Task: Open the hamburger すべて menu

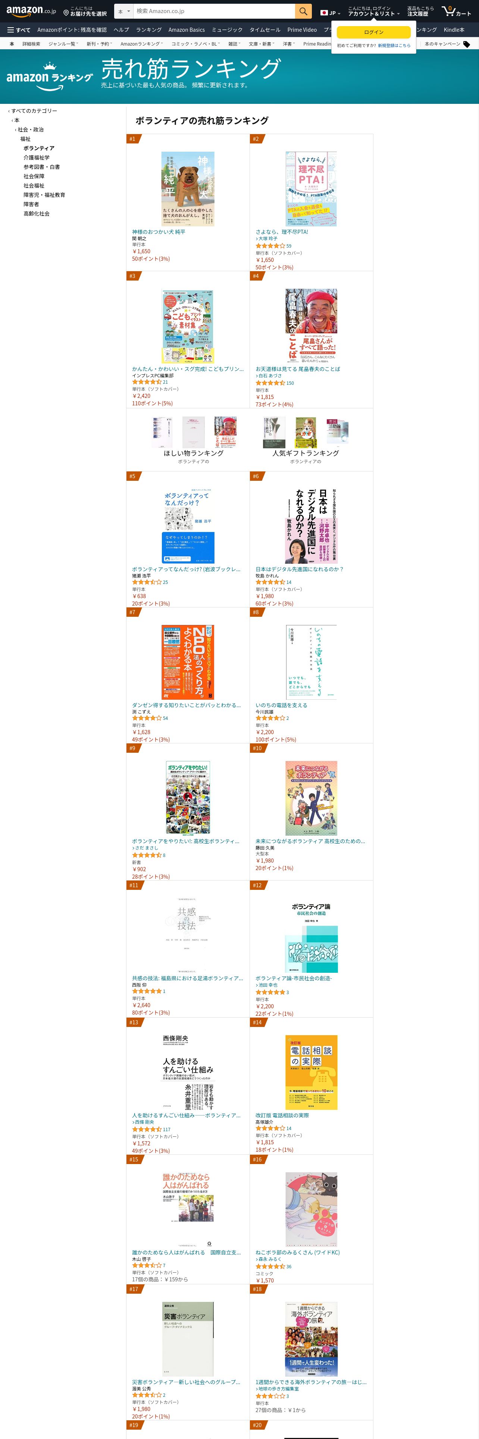Action: (19, 30)
